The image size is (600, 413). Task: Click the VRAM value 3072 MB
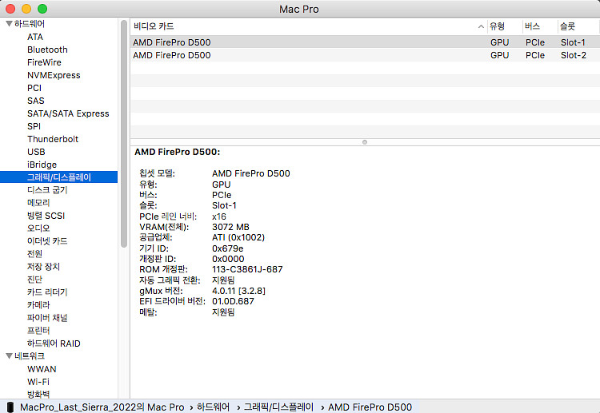coord(230,227)
